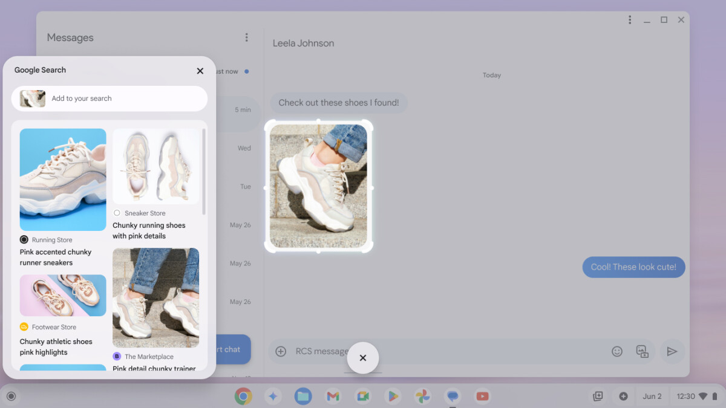Close the Google Search panel

200,71
